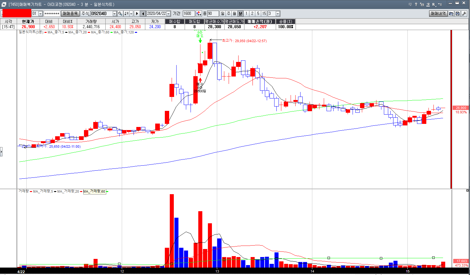Open the date 2020/04/22 calendar dropdown
The height and width of the screenshot is (275, 470).
169,14
